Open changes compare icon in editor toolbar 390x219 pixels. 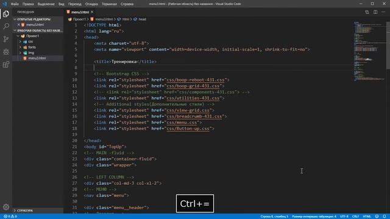(367, 12)
